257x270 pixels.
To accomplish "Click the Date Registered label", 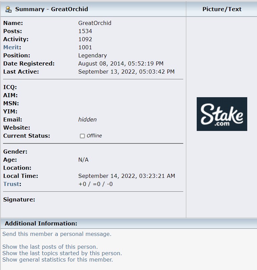I will 29,63.
